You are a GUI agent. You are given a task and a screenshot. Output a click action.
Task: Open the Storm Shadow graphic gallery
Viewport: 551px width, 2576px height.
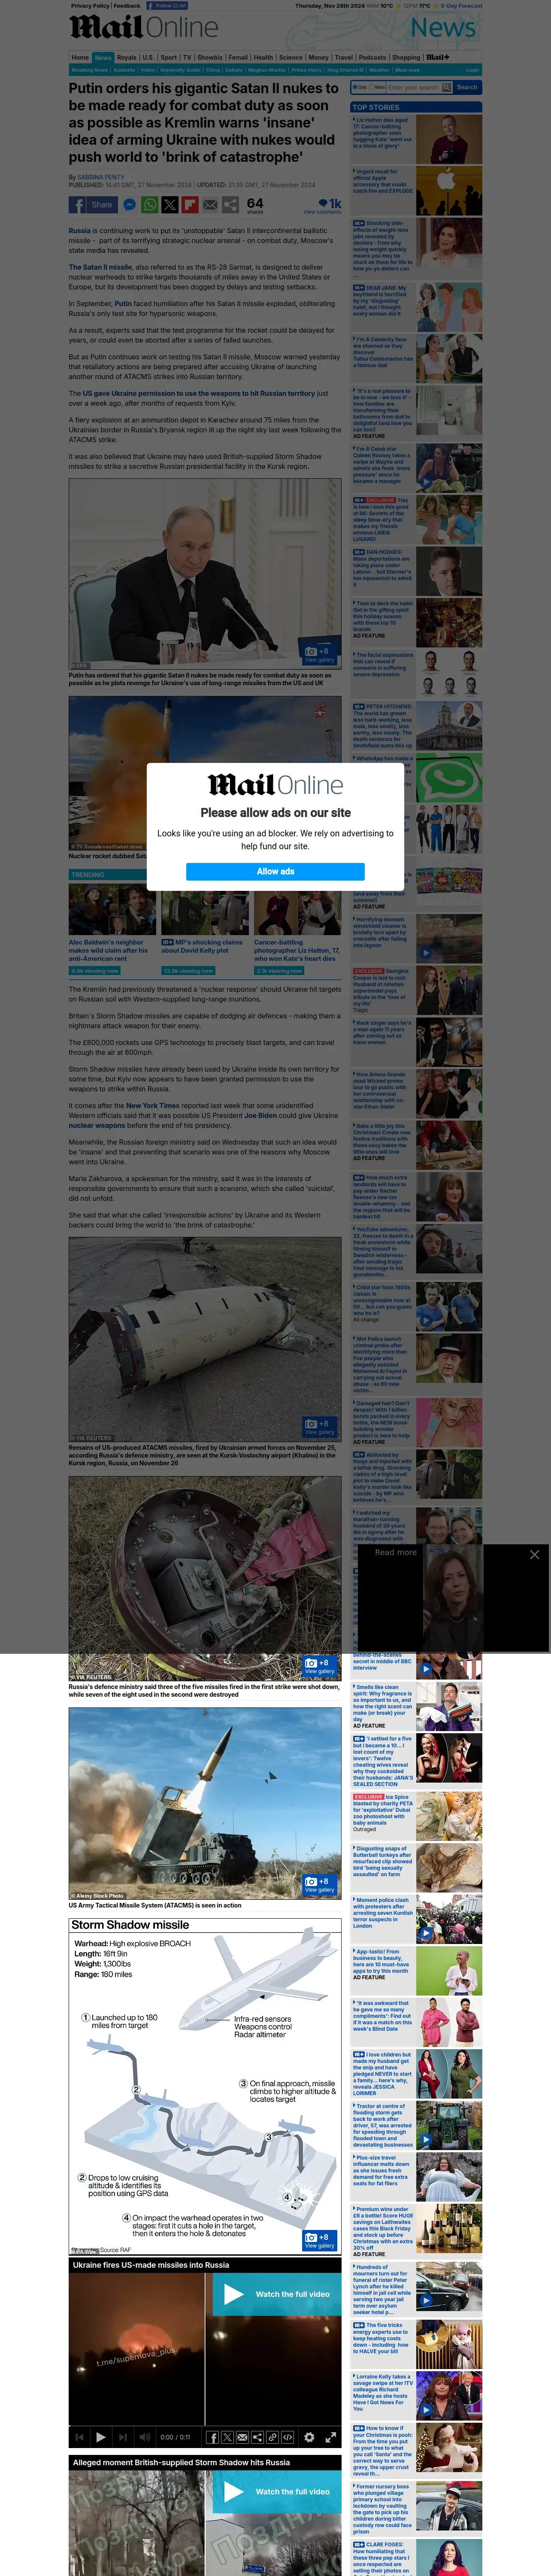click(x=319, y=2241)
